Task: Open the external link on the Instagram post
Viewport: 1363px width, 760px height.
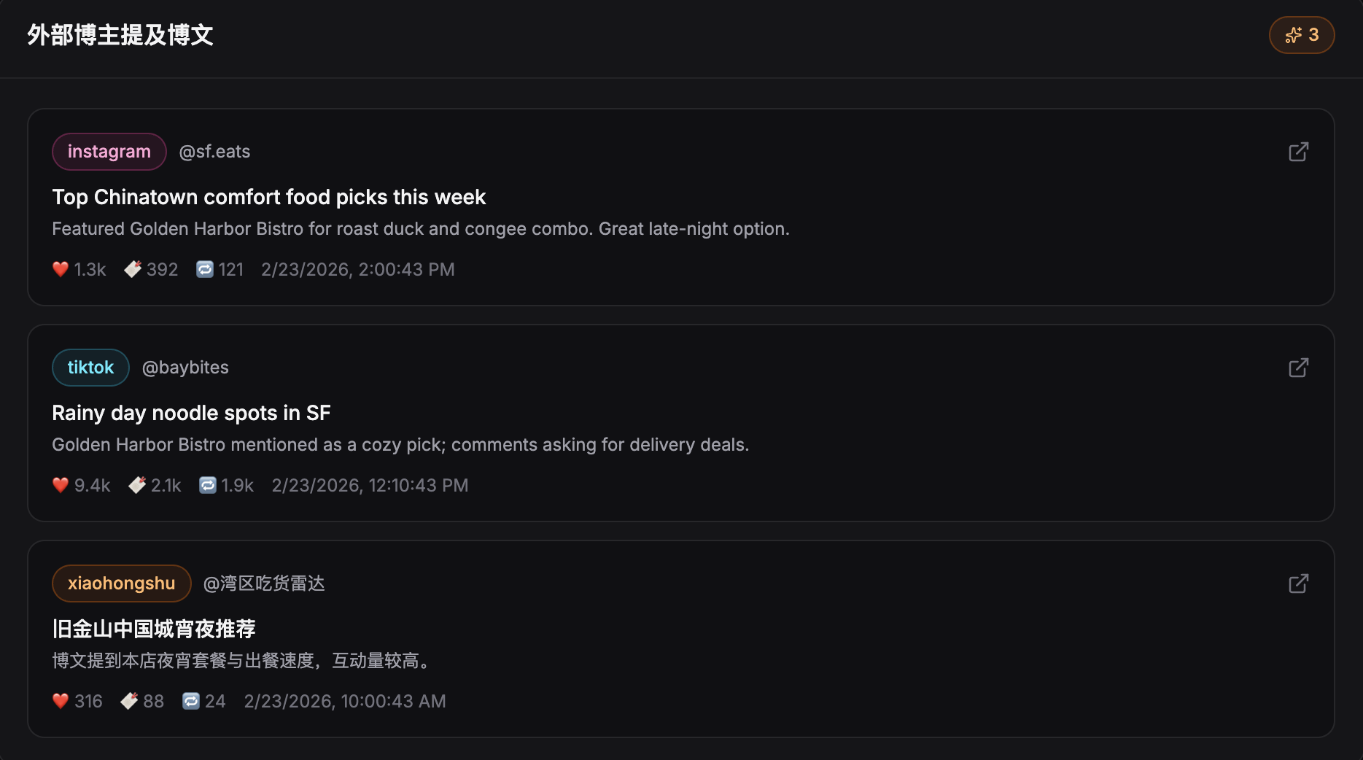Action: (x=1299, y=152)
